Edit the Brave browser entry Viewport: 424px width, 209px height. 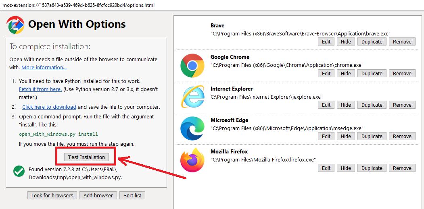click(326, 41)
